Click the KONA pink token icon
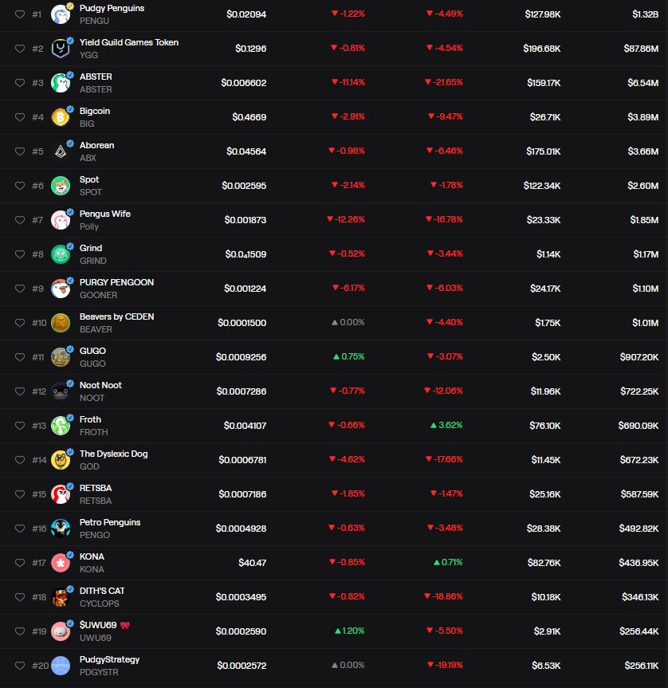This screenshot has height=688, width=668. 61,563
